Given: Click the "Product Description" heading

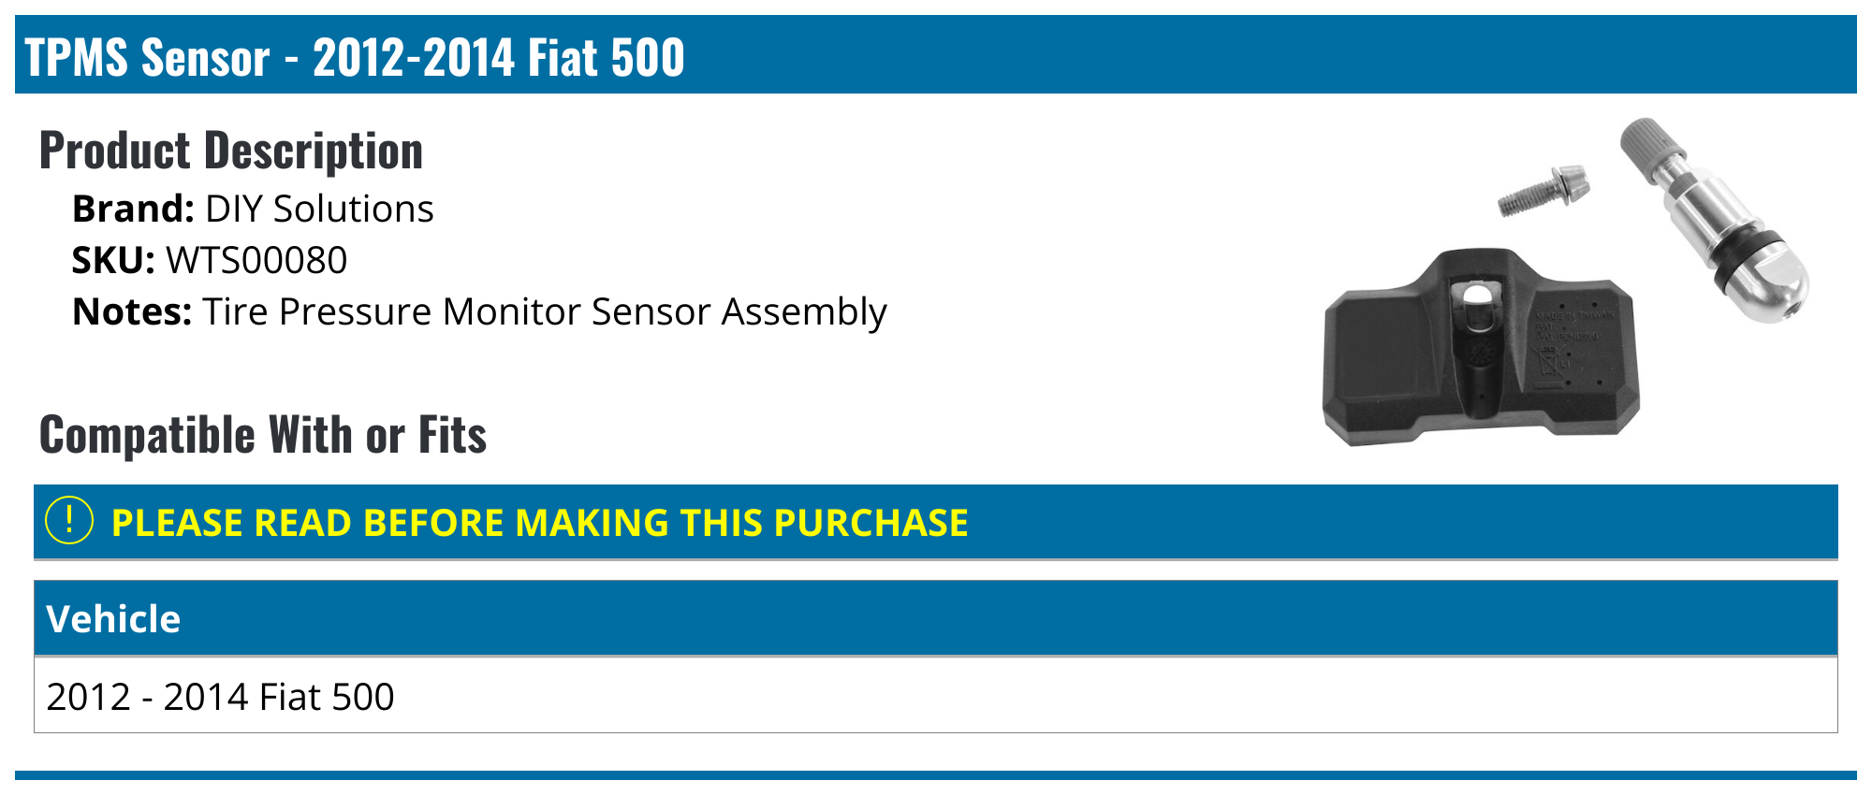Looking at the screenshot, I should point(231,151).
